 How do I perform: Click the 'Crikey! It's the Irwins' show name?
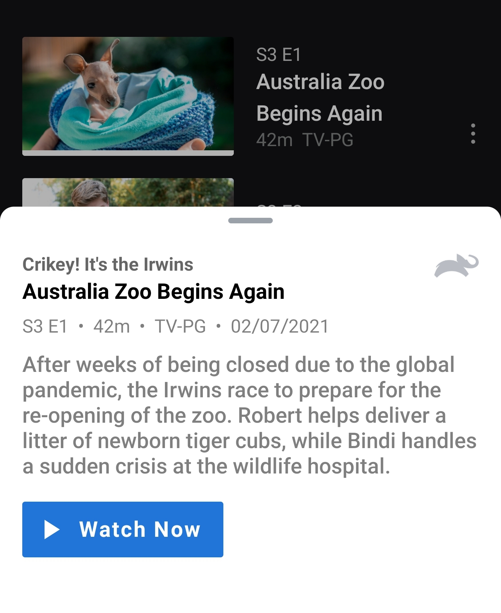coord(108,264)
